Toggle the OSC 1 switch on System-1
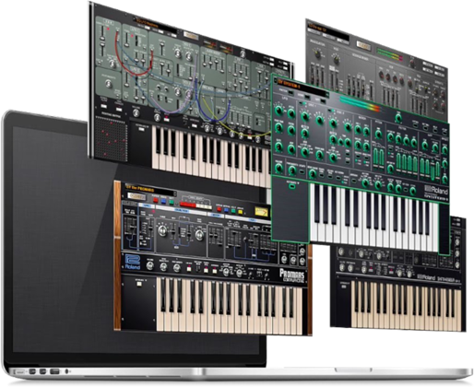This screenshot has width=474, height=387. point(303,104)
